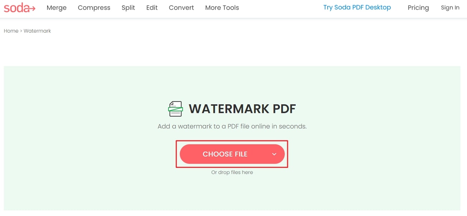Open the Pricing page
467x216 pixels.
[x=418, y=8]
